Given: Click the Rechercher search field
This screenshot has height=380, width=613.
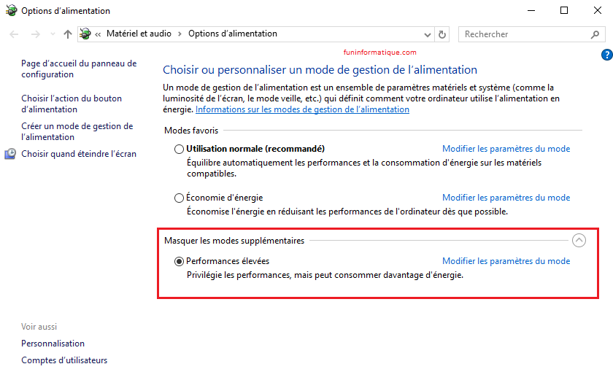Looking at the screenshot, I should point(522,34).
